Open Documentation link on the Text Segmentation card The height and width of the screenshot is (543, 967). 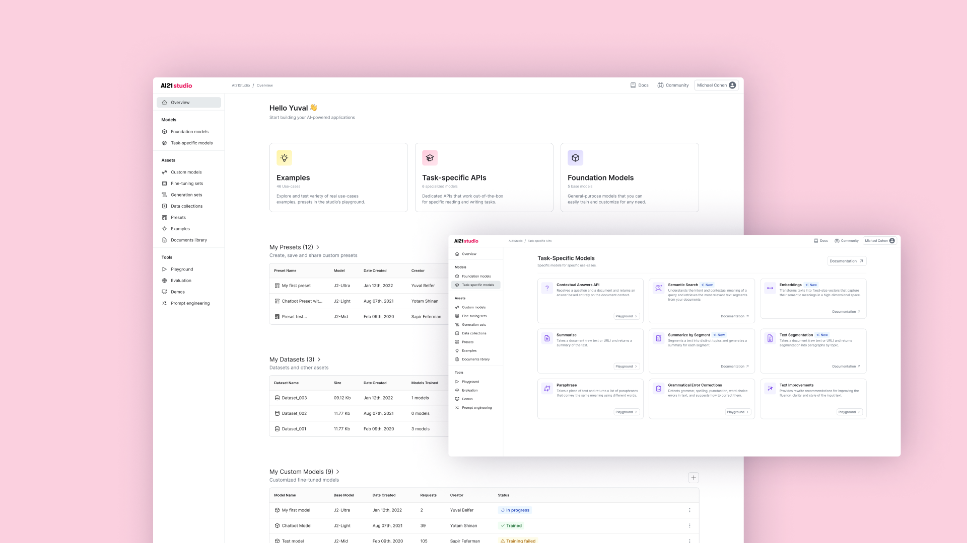[846, 367]
